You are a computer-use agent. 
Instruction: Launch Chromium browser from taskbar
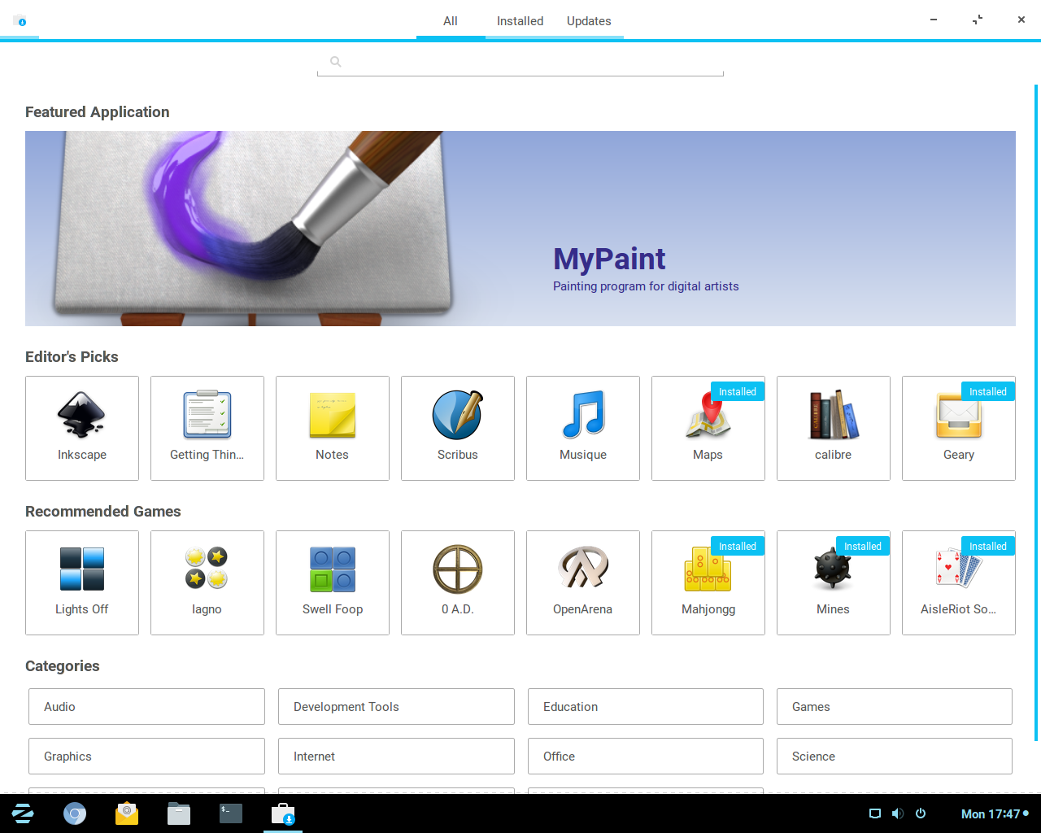(75, 813)
